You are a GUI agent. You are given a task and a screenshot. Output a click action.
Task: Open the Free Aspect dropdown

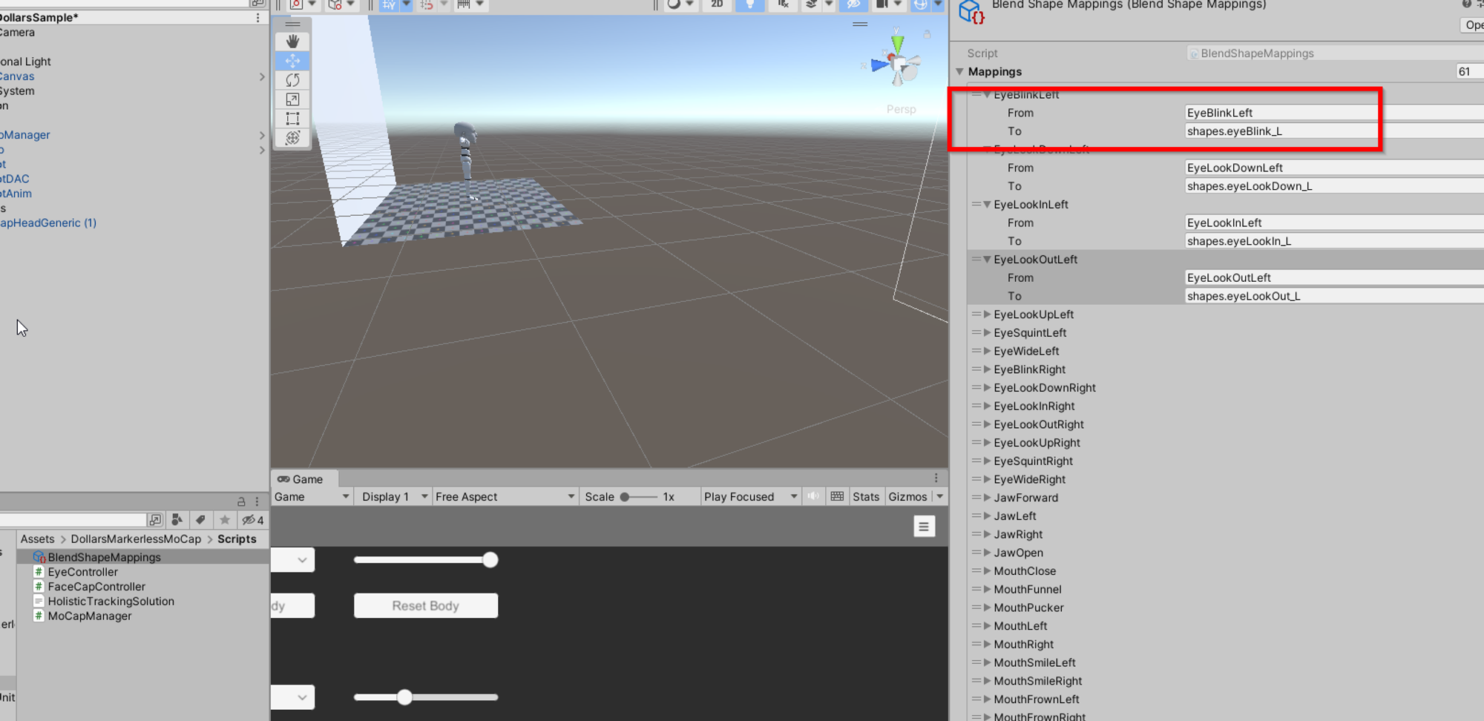(505, 497)
